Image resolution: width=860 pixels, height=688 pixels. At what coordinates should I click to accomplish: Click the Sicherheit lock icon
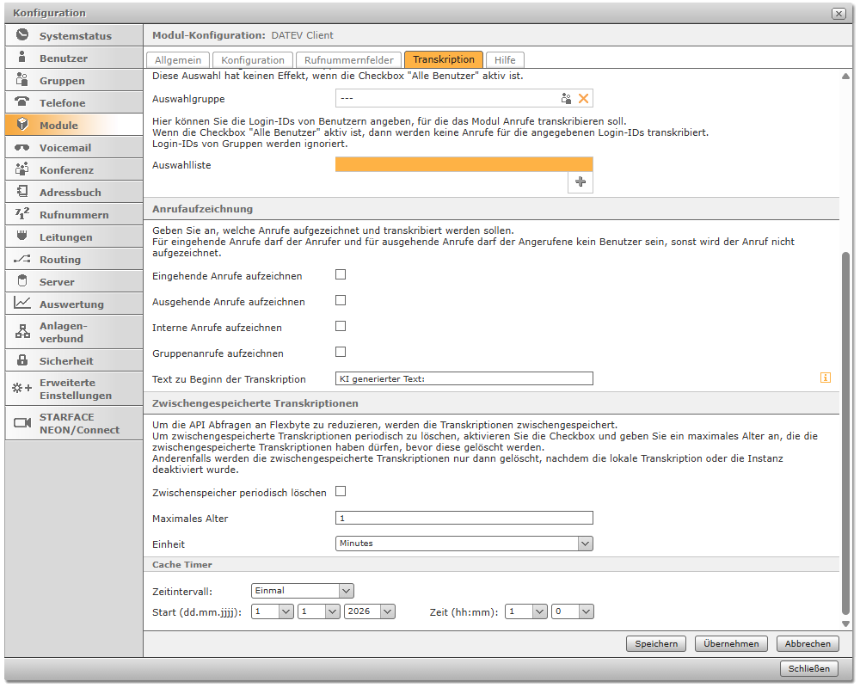pos(22,360)
